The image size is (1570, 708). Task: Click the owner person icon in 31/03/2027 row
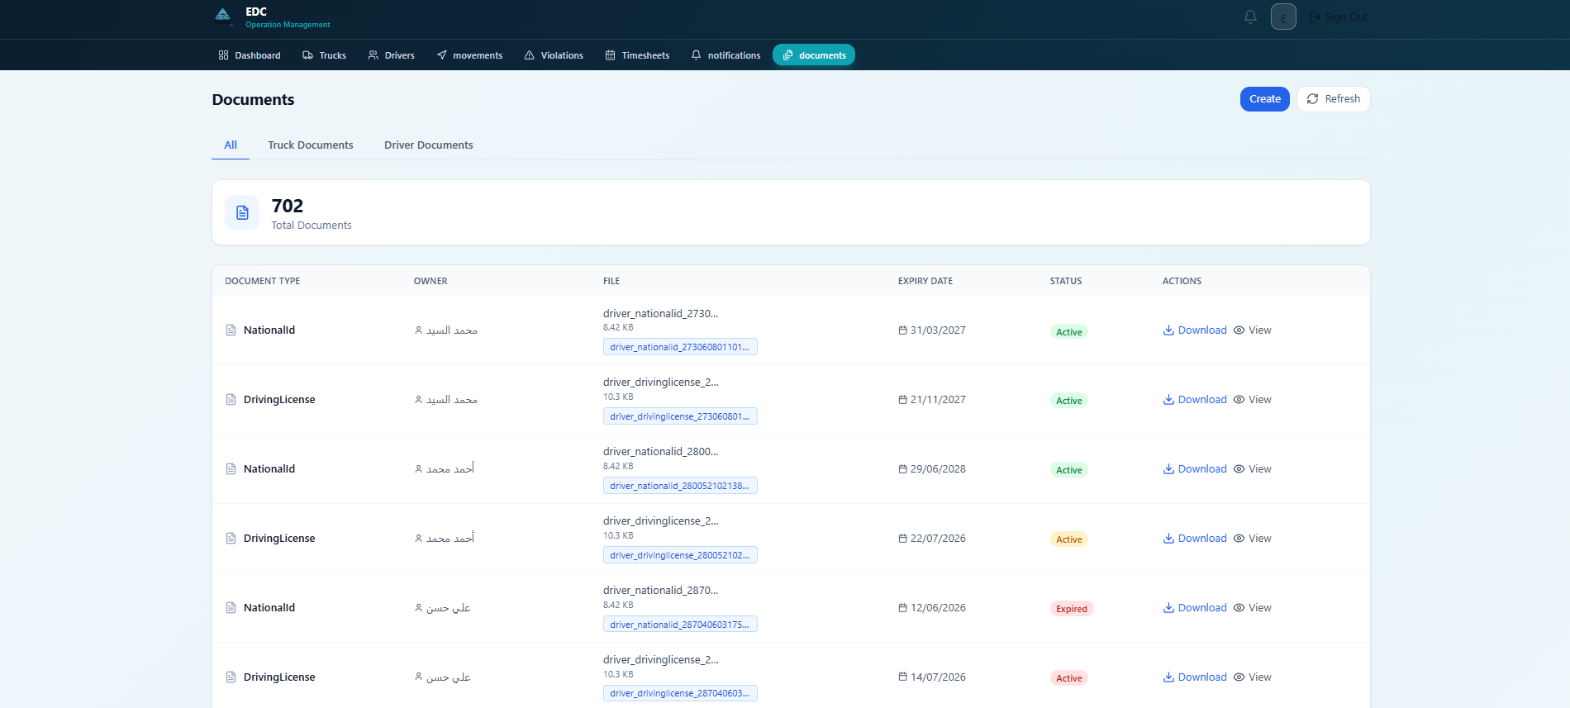click(x=419, y=330)
